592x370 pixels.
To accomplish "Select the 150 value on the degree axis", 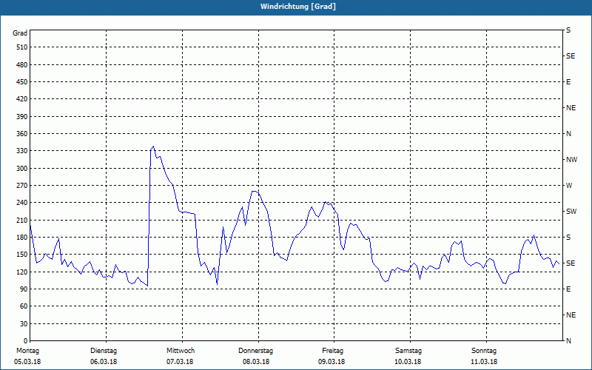I will point(22,255).
